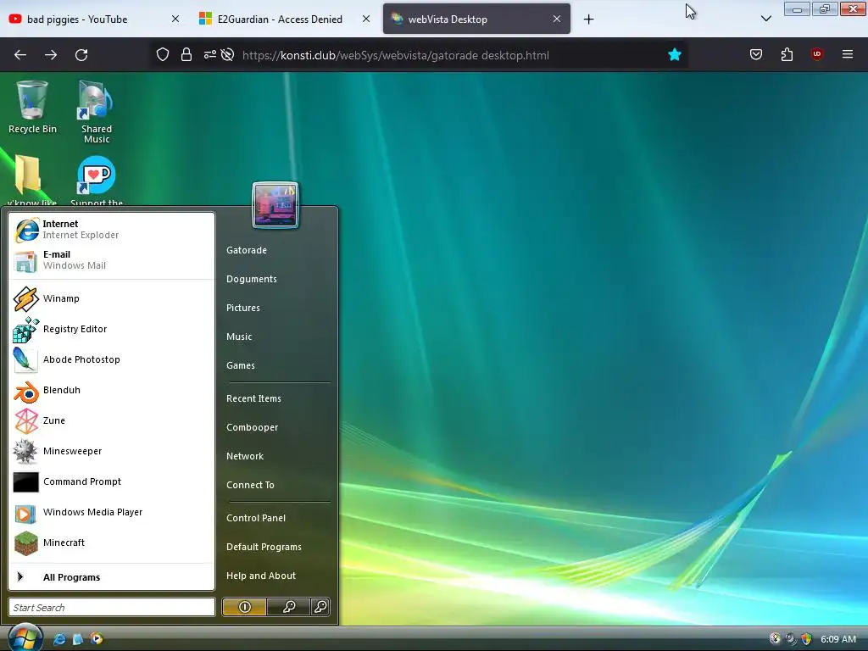Open Internet Explorer taskbar quick launch
868x651 pixels.
(59, 639)
